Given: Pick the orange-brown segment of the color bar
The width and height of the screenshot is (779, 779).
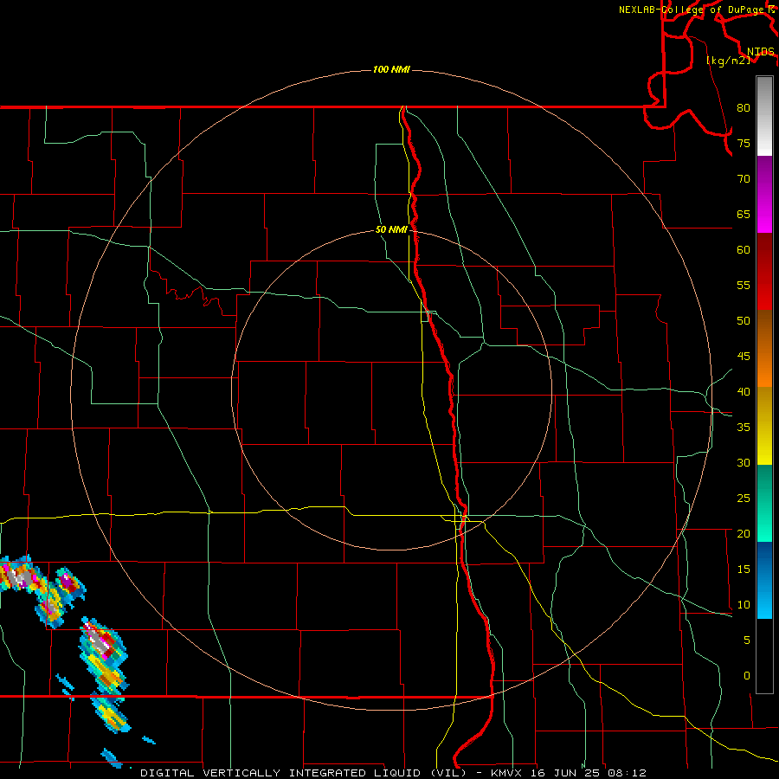Looking at the screenshot, I should (x=764, y=348).
